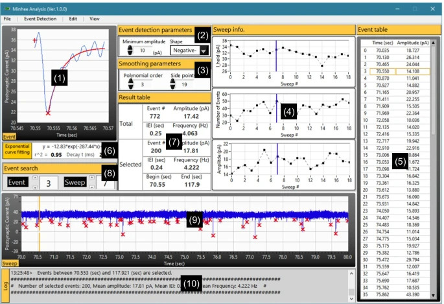Select event row 14 at 72.910 sec

point(395,148)
